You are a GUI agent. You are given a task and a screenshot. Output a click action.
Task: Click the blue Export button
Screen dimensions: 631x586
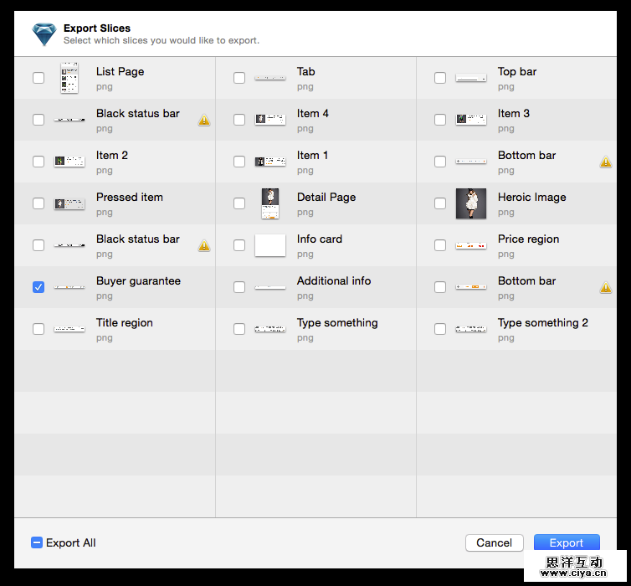pos(566,542)
